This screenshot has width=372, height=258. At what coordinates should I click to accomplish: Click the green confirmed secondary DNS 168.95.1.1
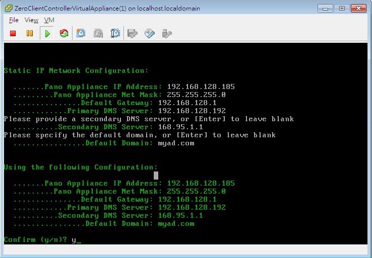(x=180, y=215)
